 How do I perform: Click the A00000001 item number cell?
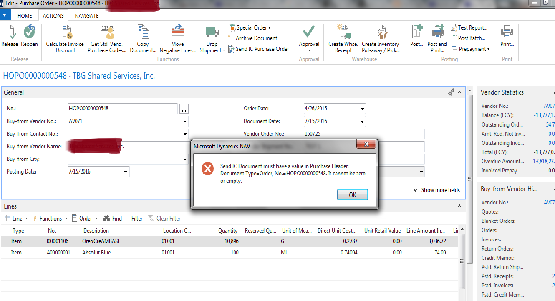(x=58, y=253)
